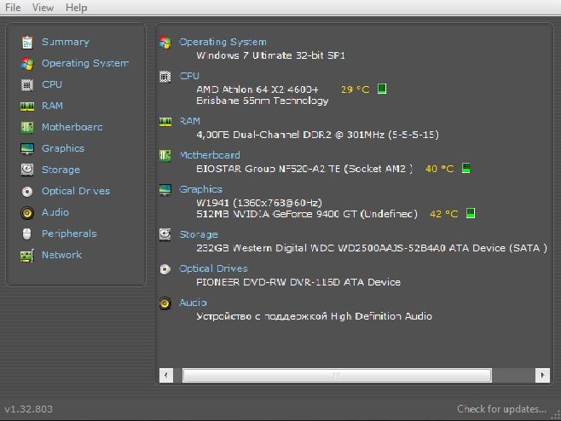Click the horizontal scrollbar left arrow

tap(166, 375)
